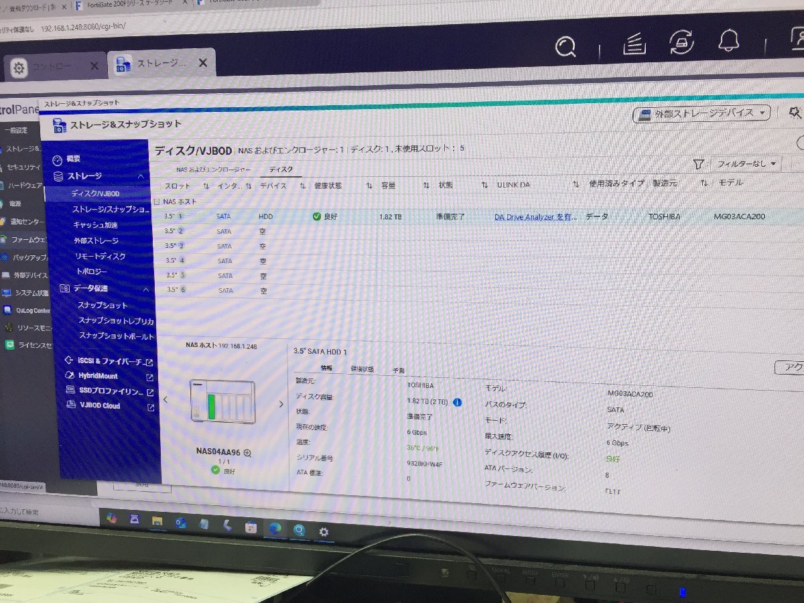804x603 pixels.
Task: Click the iSCSI & Fibre Channel external-link icon
Action: [149, 362]
